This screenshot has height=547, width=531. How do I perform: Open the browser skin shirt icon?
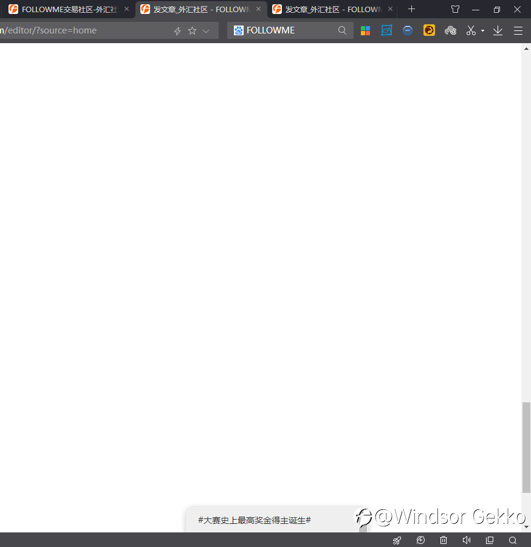tap(455, 9)
